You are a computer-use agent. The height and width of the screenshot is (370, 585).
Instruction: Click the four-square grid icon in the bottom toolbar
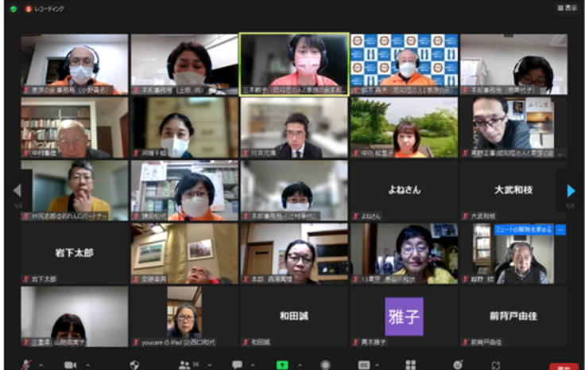[x=410, y=364]
